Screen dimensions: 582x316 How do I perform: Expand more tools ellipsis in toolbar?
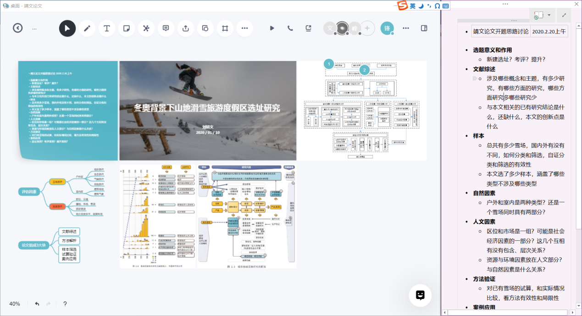(244, 28)
